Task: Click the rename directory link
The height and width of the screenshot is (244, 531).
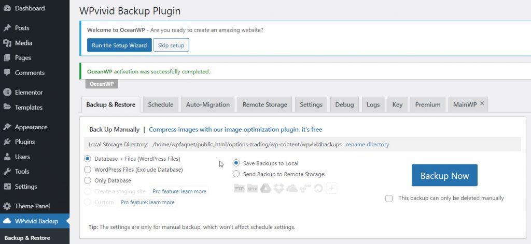Action: point(367,145)
